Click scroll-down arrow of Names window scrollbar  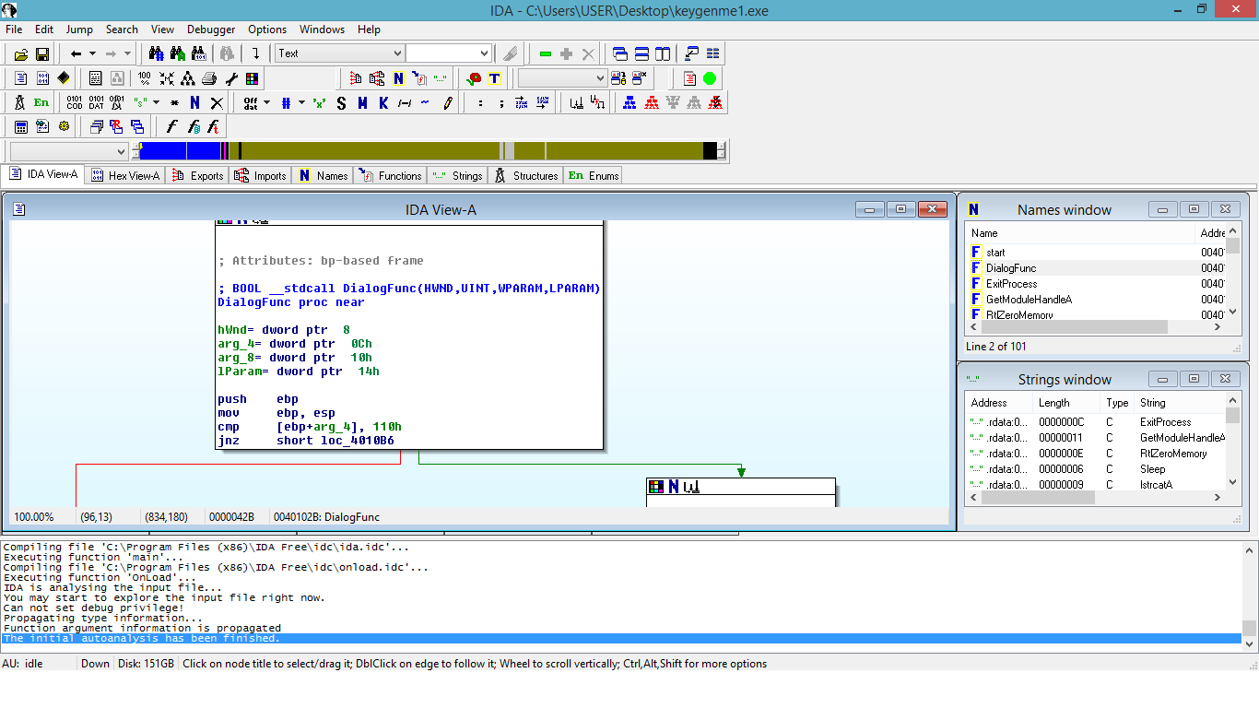click(1233, 313)
